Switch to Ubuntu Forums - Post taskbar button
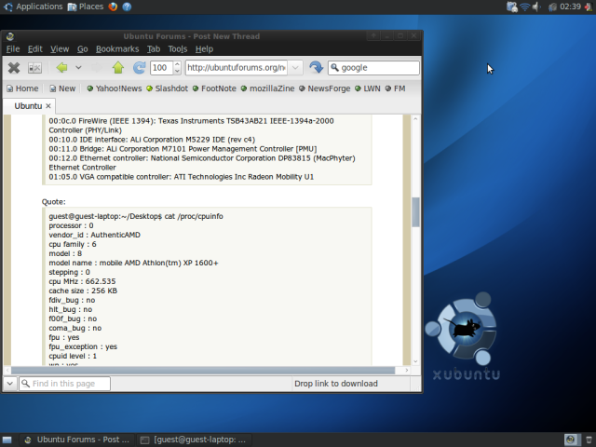 [76, 440]
